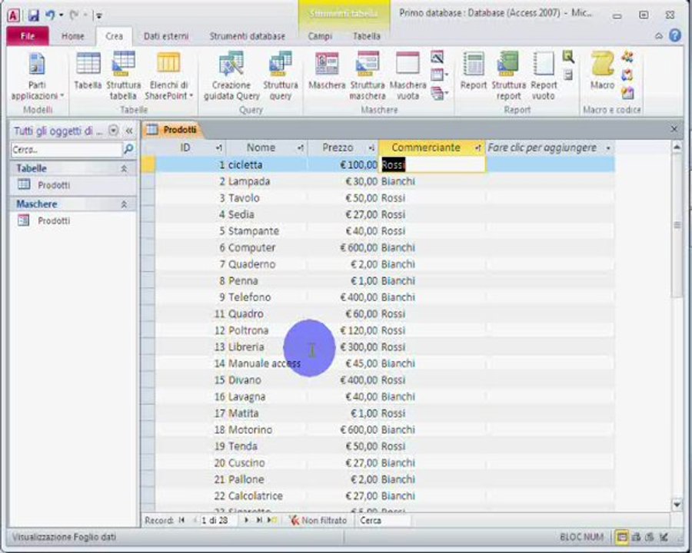
Task: Click the Undo arrow icon
Action: point(50,15)
